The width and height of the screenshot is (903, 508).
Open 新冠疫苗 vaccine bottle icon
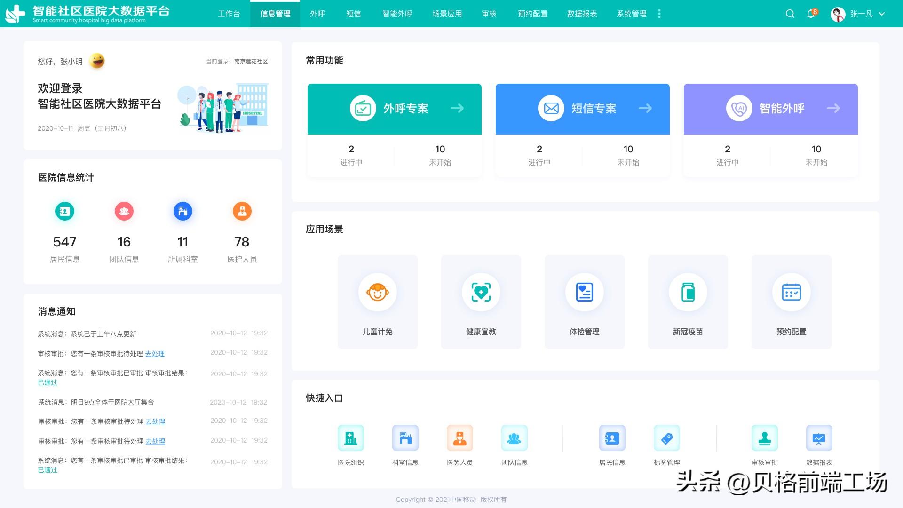(688, 292)
